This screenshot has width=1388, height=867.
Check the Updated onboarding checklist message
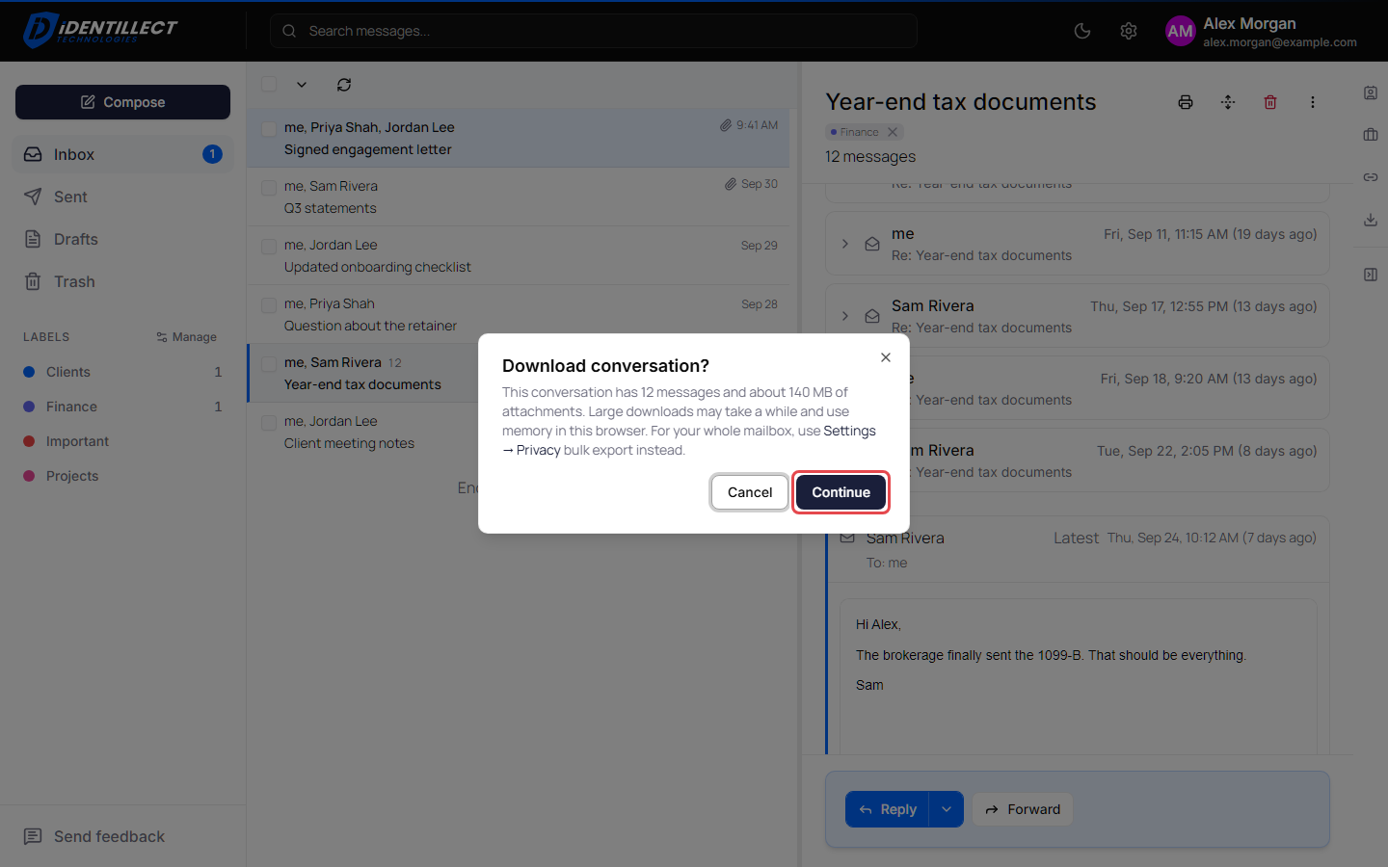click(x=269, y=246)
